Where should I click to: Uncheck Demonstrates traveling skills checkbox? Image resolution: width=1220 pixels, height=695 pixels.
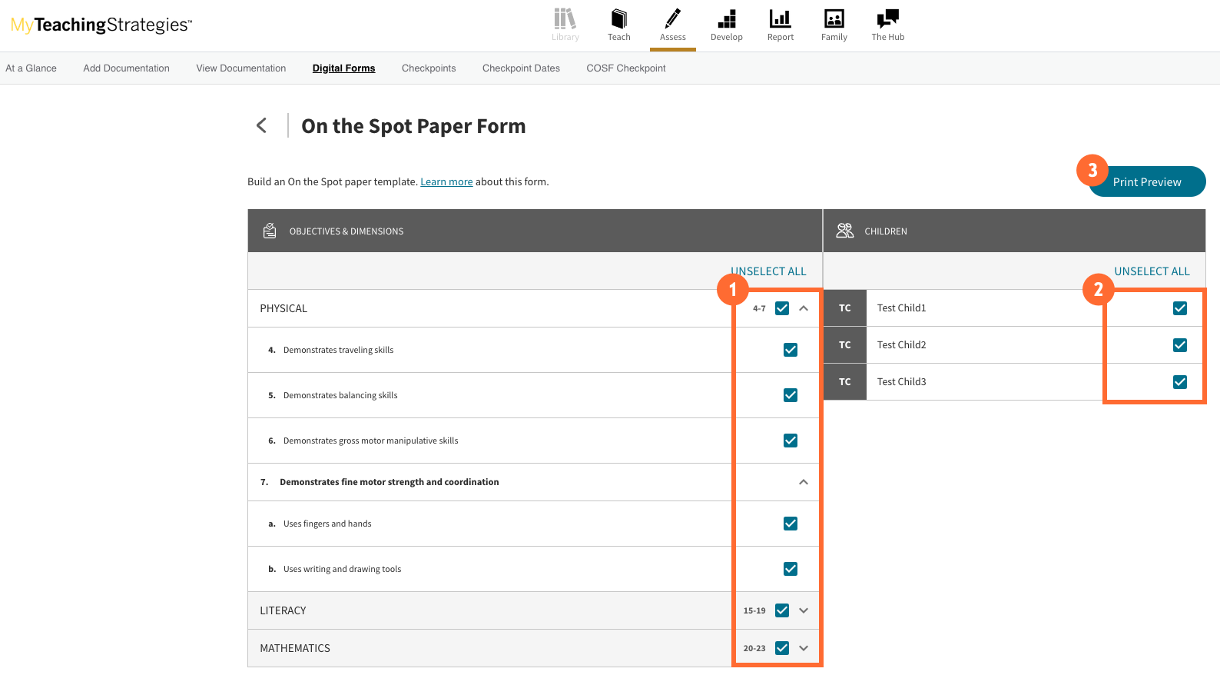pos(790,350)
